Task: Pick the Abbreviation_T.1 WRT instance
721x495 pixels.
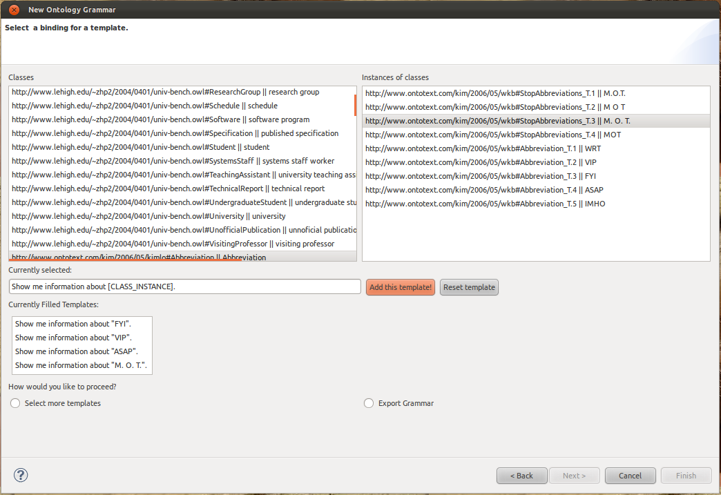Action: (x=483, y=148)
